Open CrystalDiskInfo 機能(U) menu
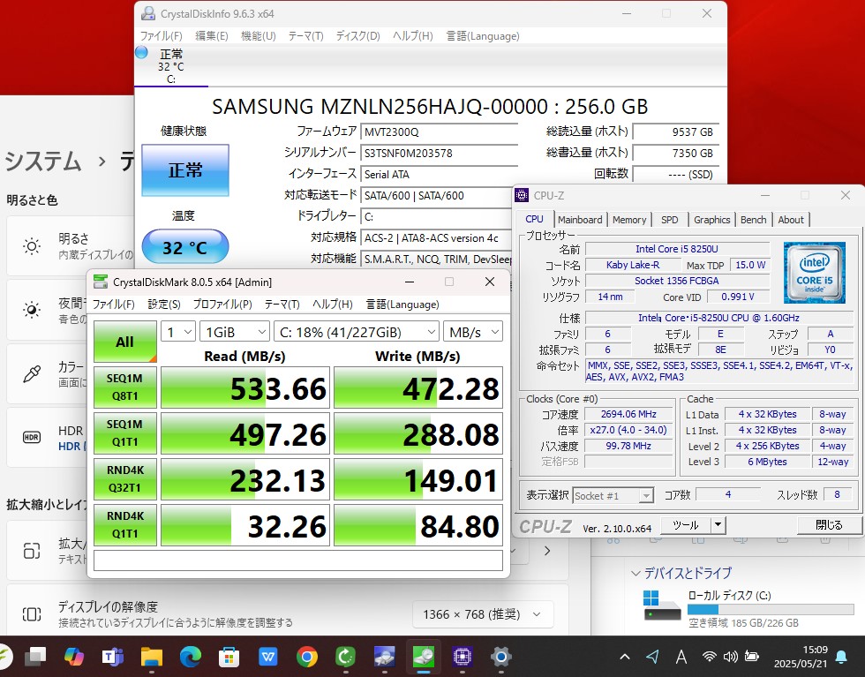 258,36
